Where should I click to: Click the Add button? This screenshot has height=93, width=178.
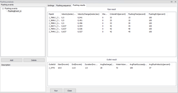click(x=12, y=60)
